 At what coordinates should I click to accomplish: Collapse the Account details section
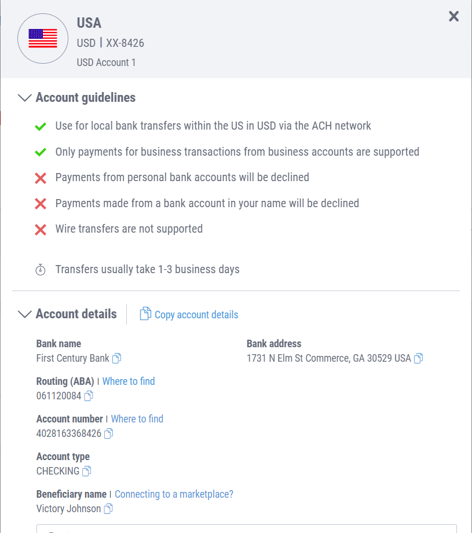[x=24, y=314]
